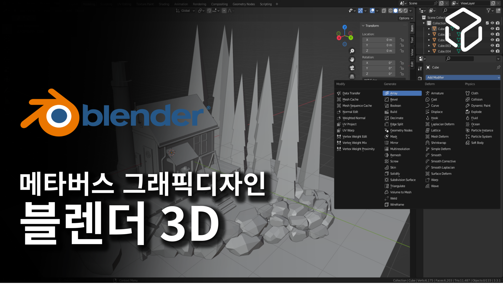The width and height of the screenshot is (503, 296).
Task: Uncheck the Collection exclude checkbox
Action: [x=487, y=23]
